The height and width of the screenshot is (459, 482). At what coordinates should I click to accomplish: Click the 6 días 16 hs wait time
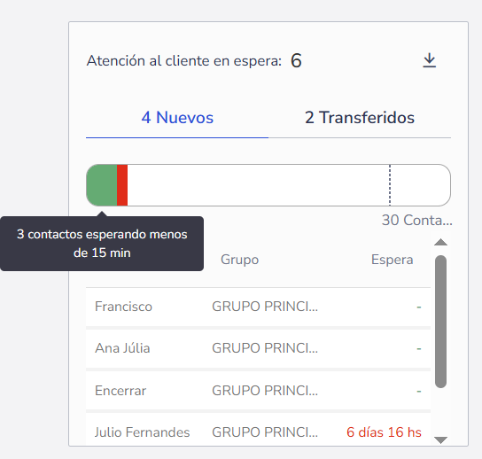click(x=384, y=432)
